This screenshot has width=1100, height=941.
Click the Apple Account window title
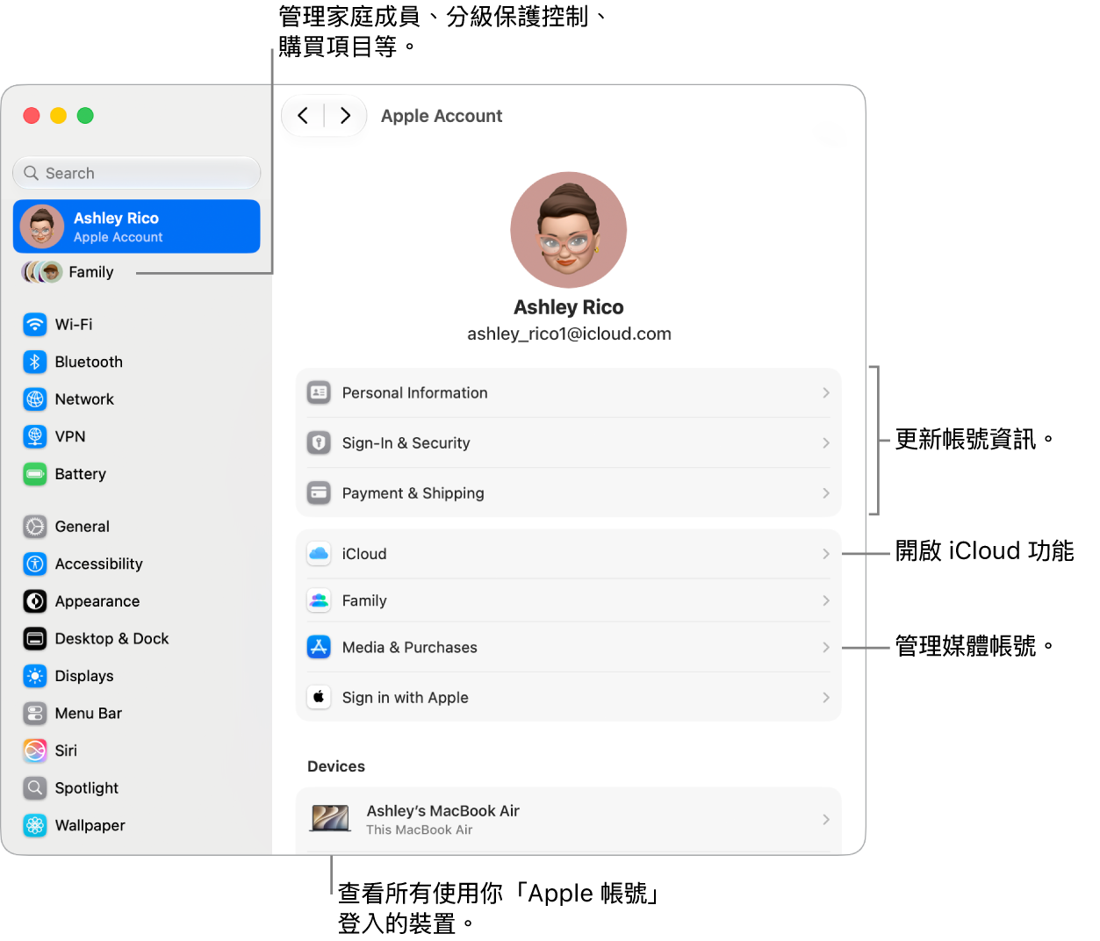(x=442, y=116)
